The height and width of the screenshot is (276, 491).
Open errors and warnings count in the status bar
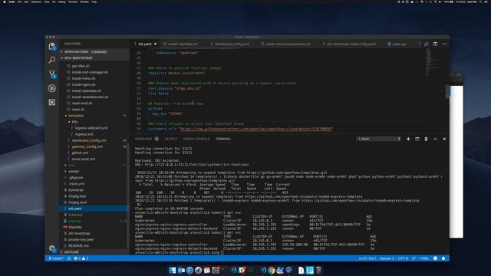point(81,258)
